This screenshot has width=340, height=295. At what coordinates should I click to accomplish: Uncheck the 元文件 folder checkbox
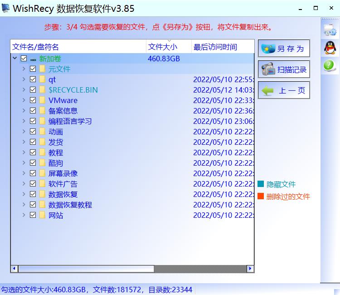click(x=33, y=69)
